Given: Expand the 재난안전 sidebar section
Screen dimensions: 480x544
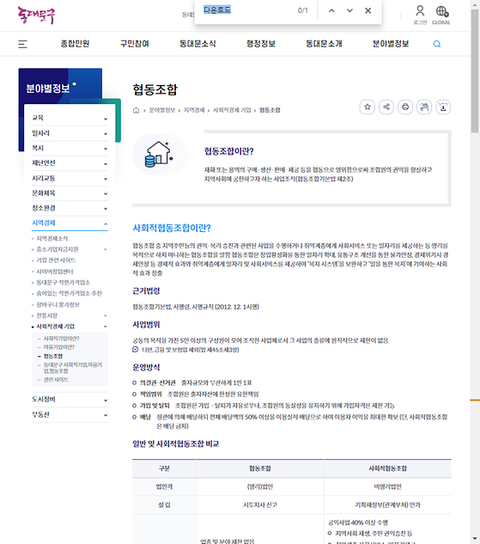Looking at the screenshot, I should tap(70, 163).
